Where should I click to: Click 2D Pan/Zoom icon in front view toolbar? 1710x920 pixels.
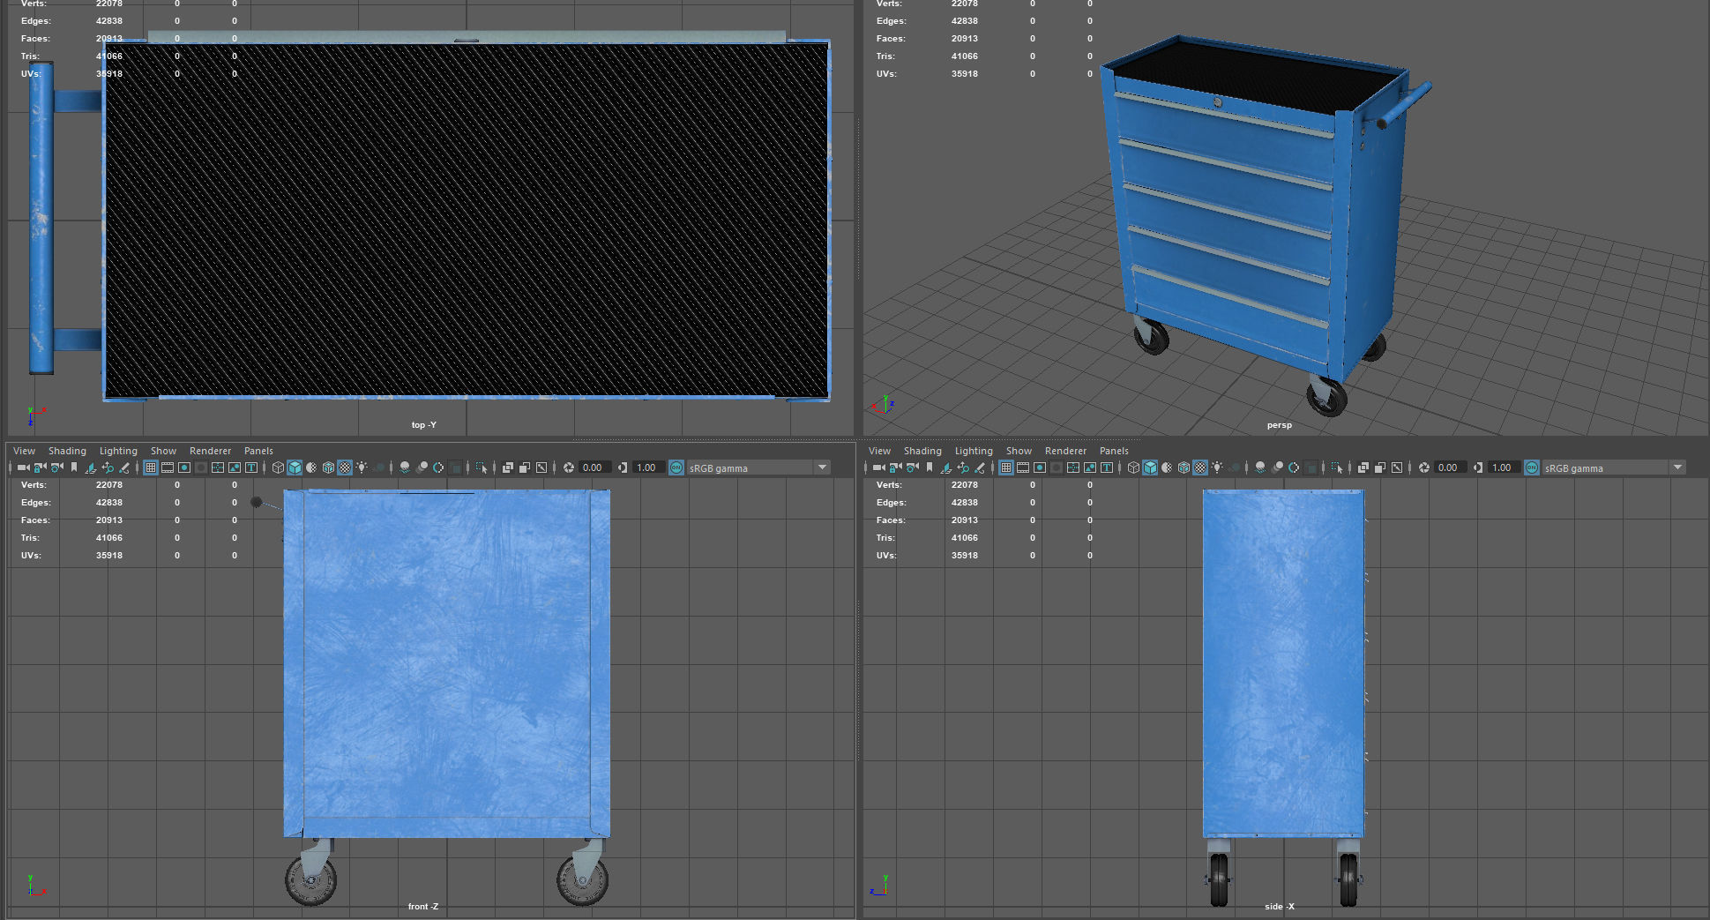click(x=108, y=467)
